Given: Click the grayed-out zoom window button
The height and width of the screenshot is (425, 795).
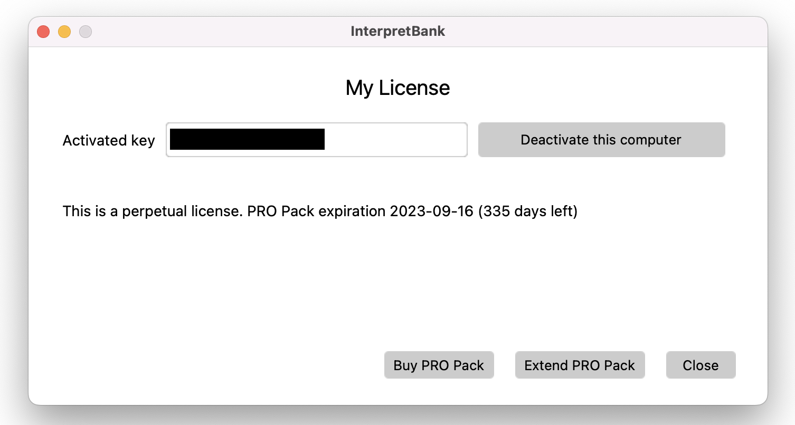Looking at the screenshot, I should click(86, 32).
